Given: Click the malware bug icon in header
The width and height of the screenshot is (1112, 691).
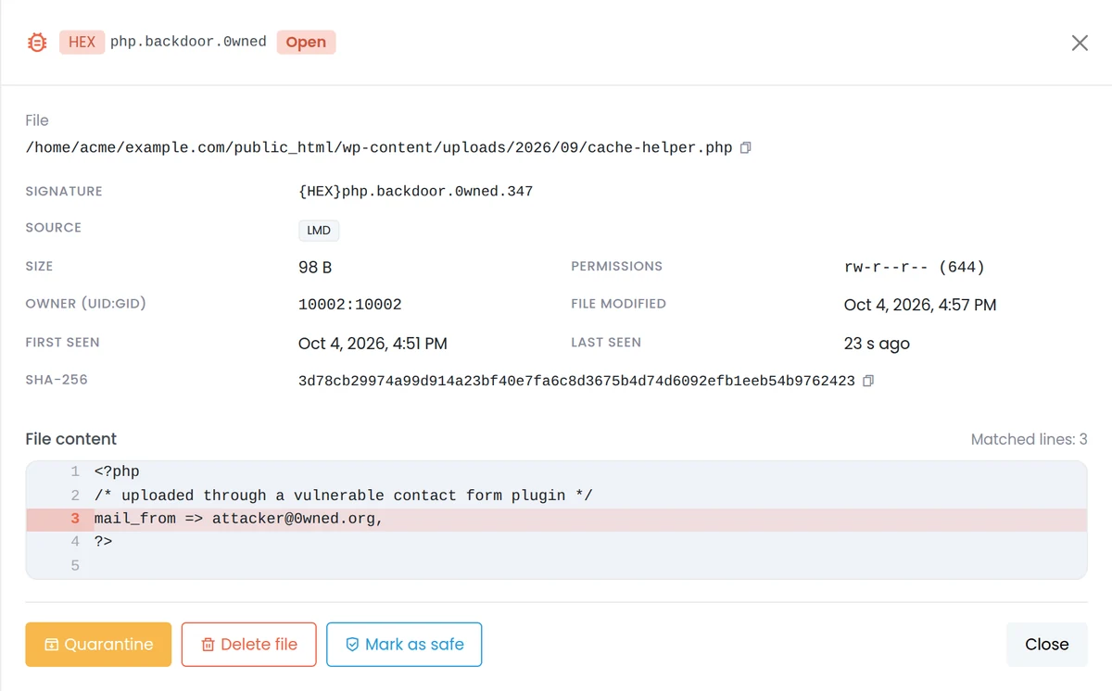Looking at the screenshot, I should [x=37, y=43].
